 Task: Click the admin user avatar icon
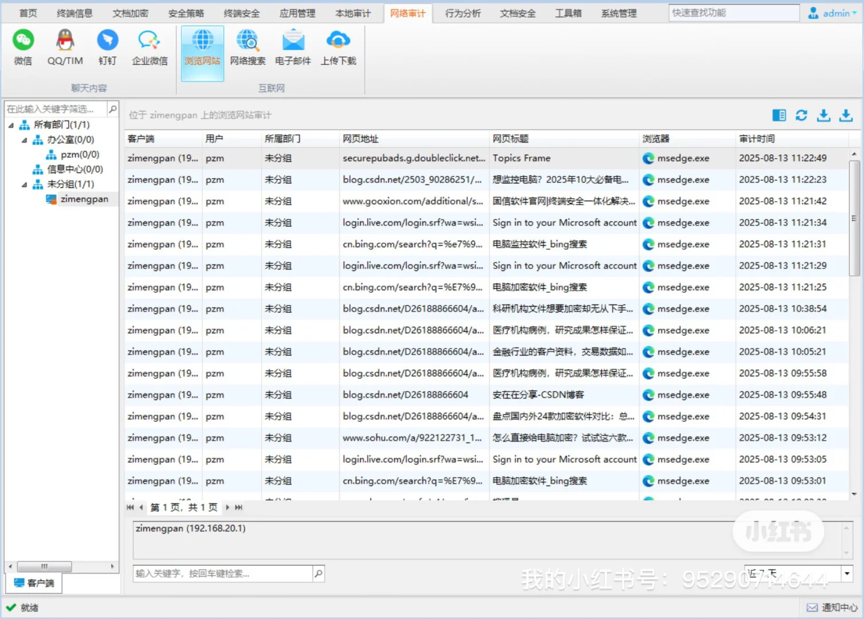pyautogui.click(x=813, y=13)
